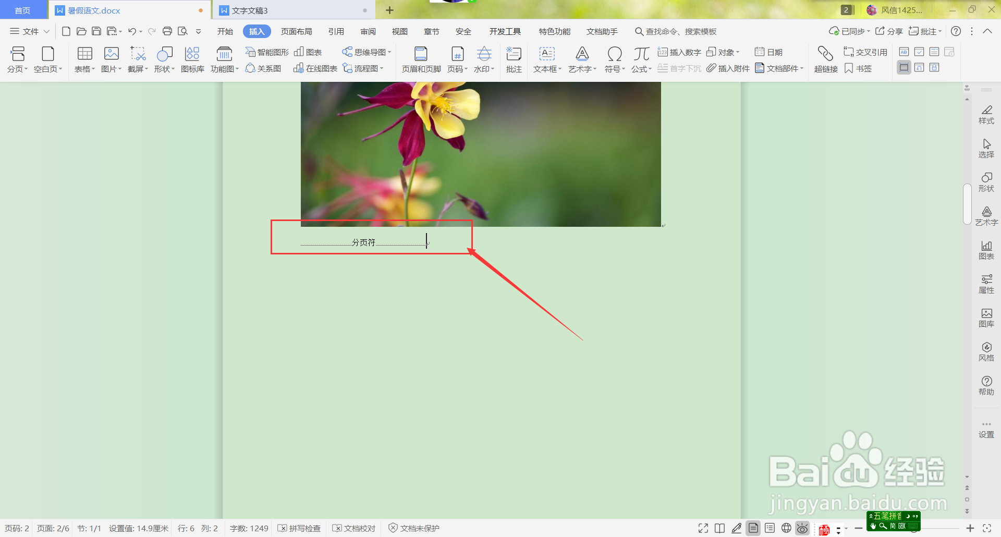Screen dimensions: 1001x537
Task: Insert 智能图形 smart graphic
Action: pyautogui.click(x=267, y=52)
